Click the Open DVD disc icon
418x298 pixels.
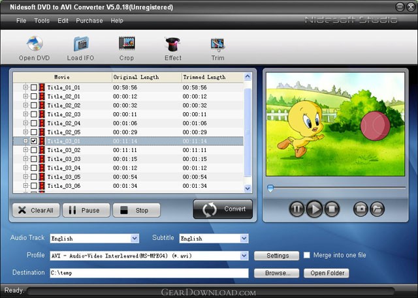tap(34, 44)
